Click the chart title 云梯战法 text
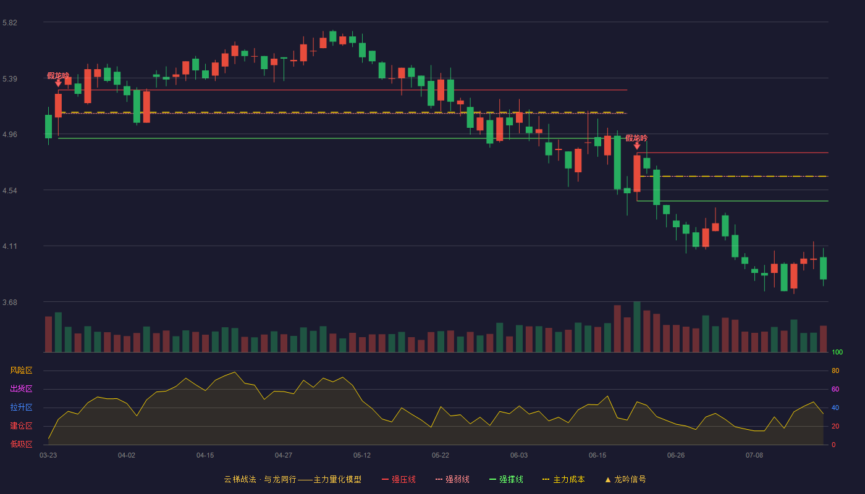 click(240, 479)
